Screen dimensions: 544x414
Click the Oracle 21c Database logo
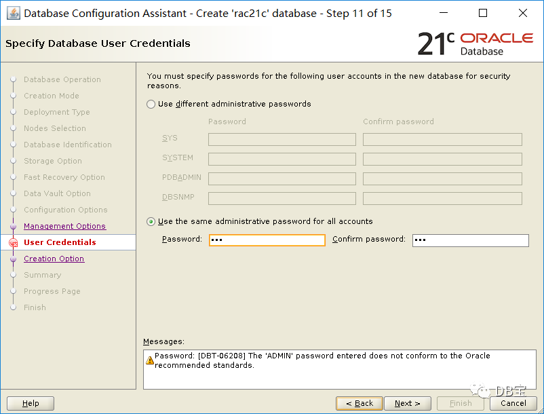475,43
